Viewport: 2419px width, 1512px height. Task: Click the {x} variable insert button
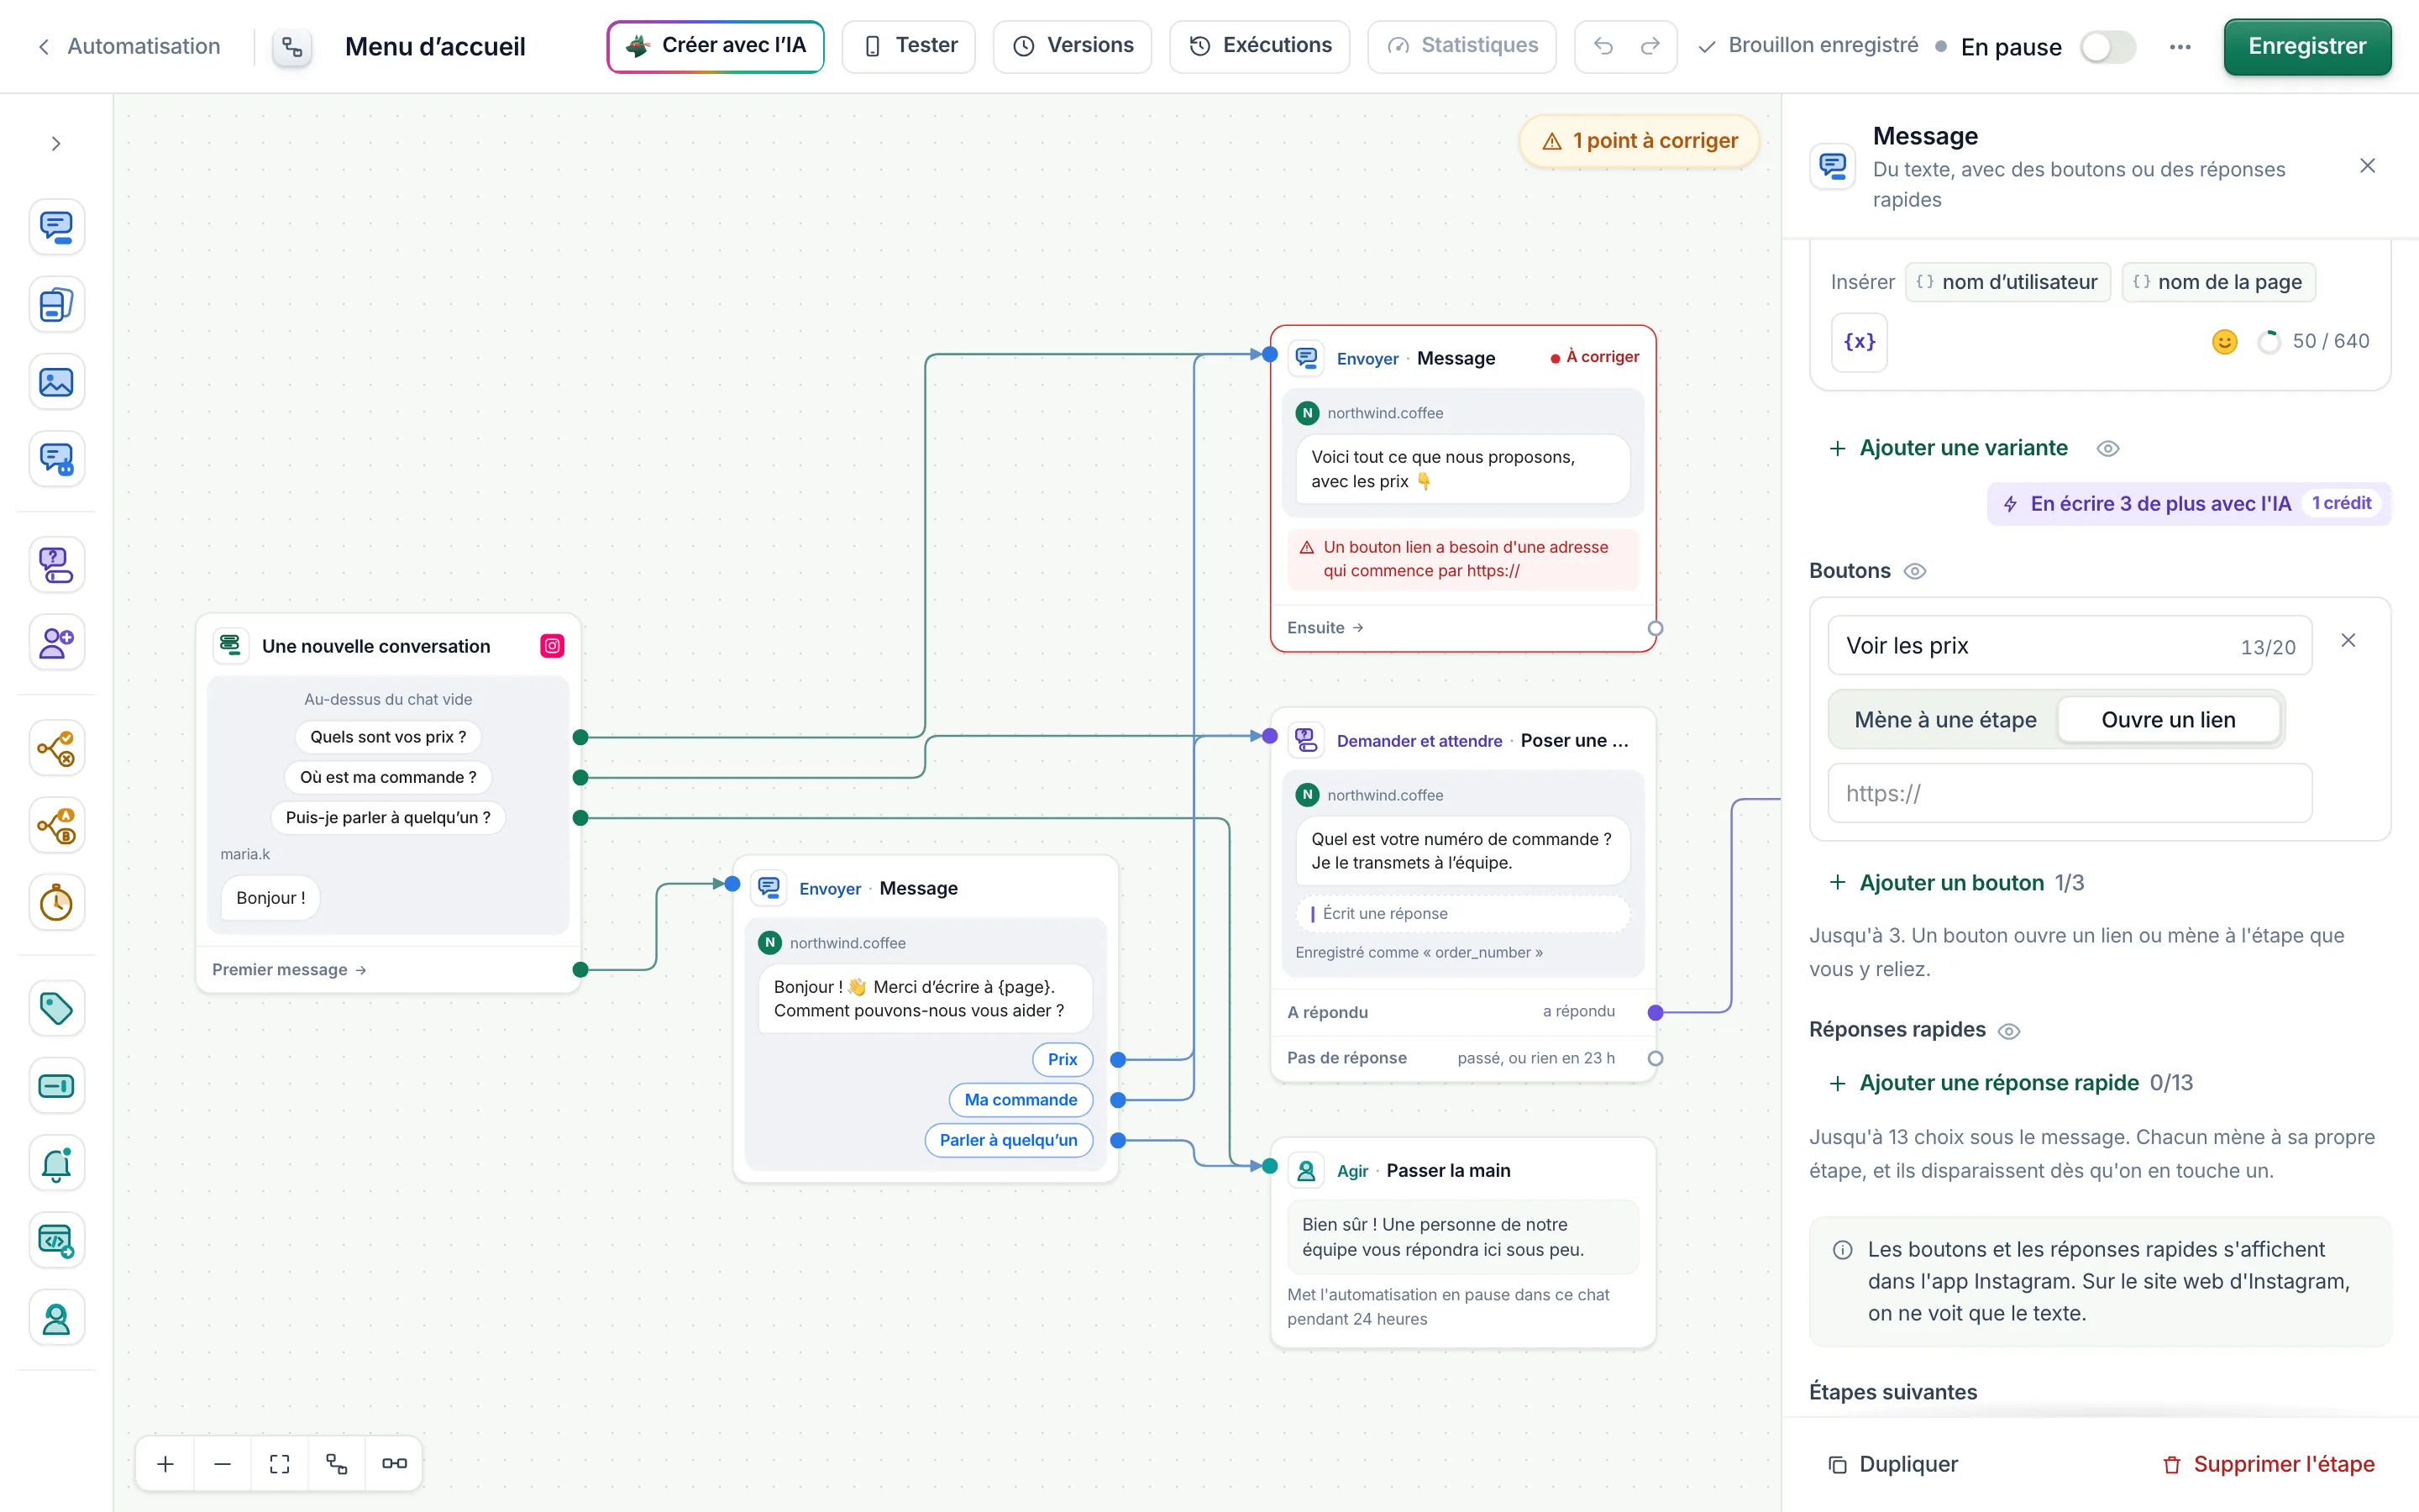pyautogui.click(x=1860, y=342)
